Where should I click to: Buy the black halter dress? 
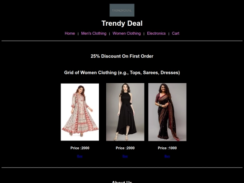pyautogui.click(x=125, y=156)
